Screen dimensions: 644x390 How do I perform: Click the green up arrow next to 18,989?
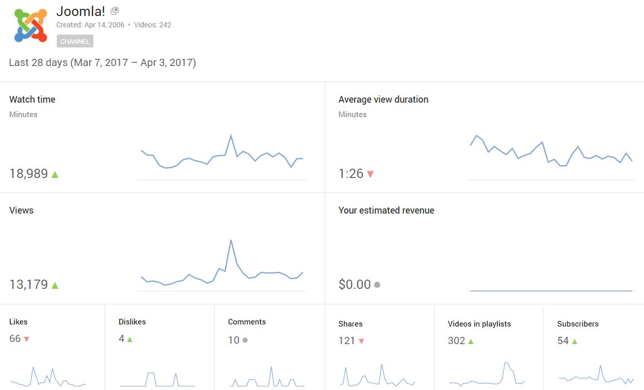click(x=55, y=174)
